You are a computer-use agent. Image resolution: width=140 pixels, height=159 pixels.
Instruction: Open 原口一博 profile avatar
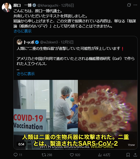(7, 8)
